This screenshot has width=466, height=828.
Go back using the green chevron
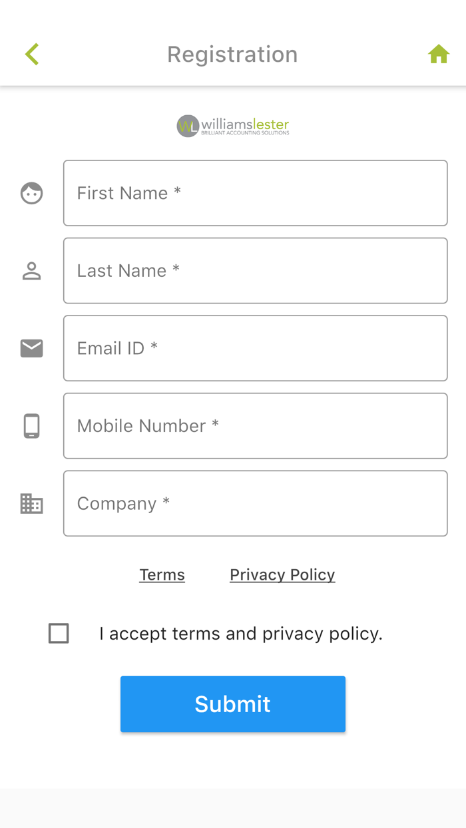coord(32,54)
